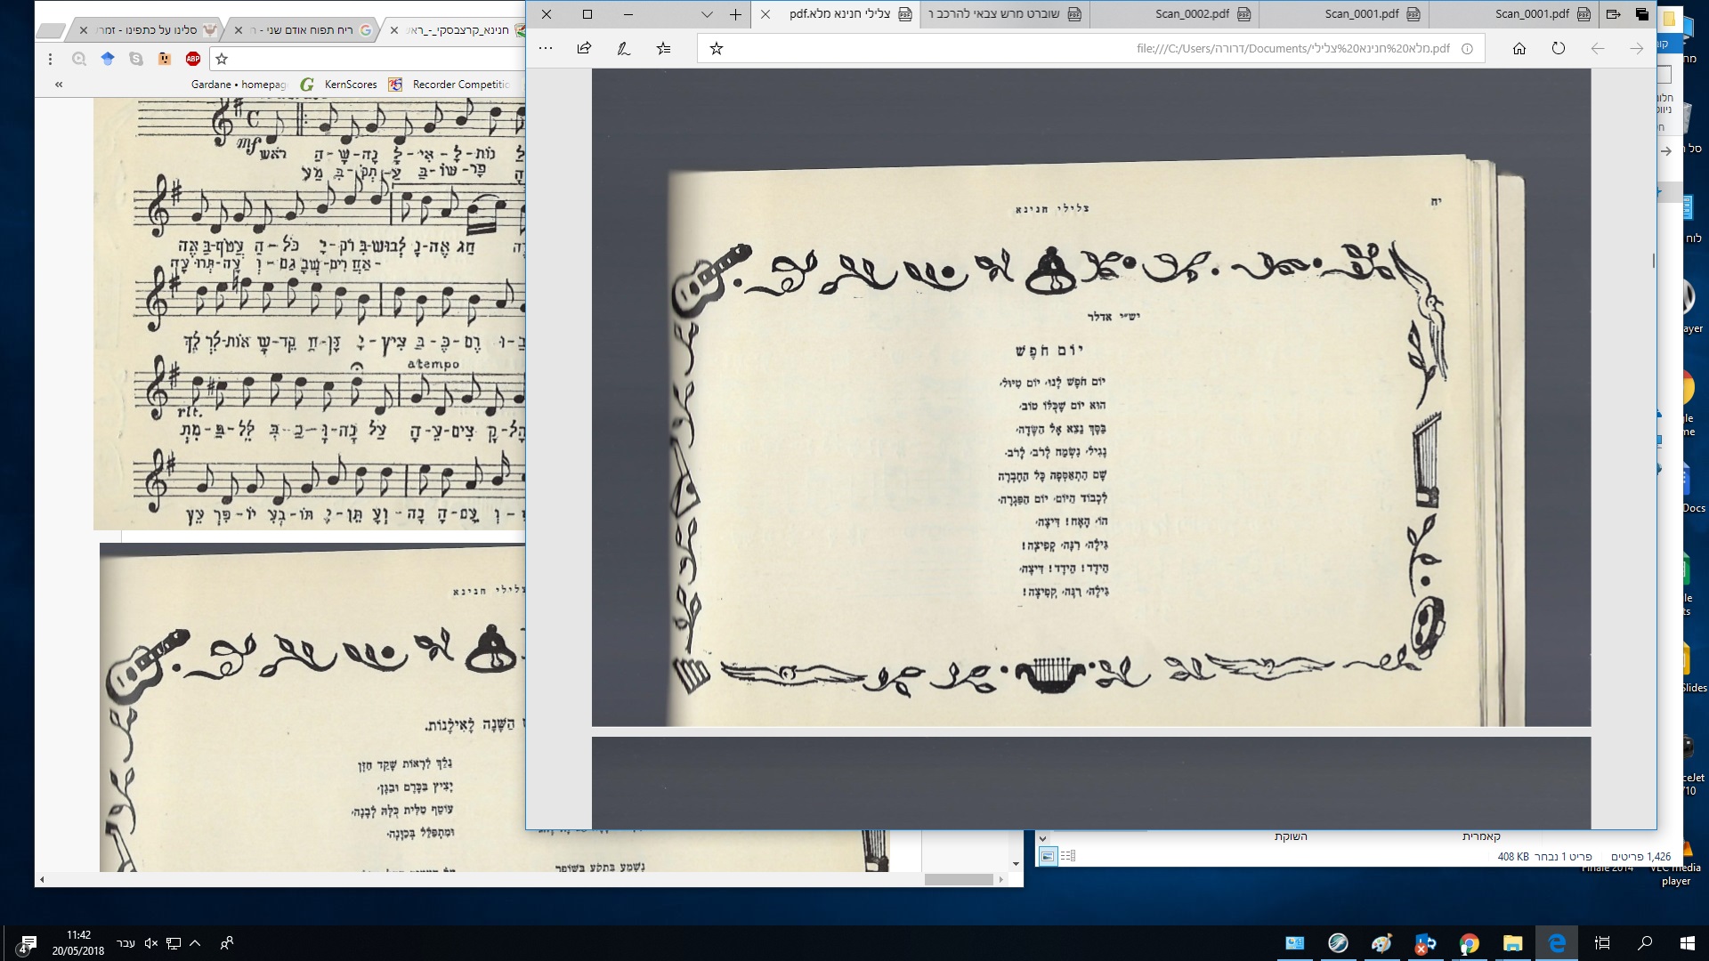Click the magnifier play extension in Chrome
This screenshot has width=1709, height=961.
point(79,59)
